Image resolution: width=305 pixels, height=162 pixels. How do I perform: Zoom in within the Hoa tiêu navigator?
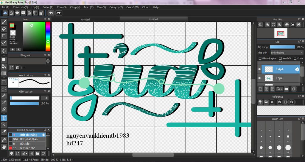tap(268, 25)
